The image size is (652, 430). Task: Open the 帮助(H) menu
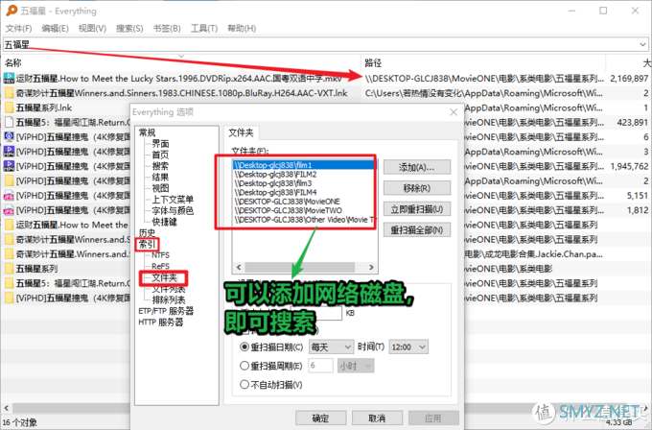pos(242,28)
